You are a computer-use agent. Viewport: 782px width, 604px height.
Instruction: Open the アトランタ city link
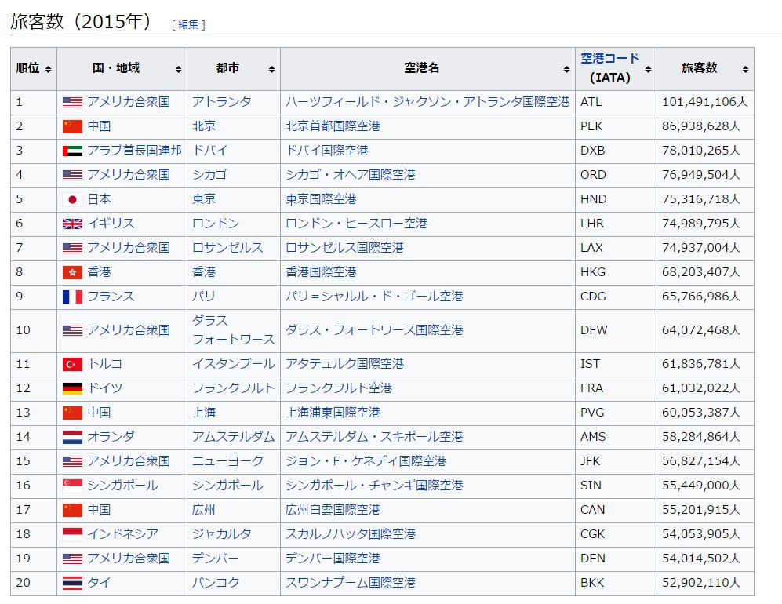coord(222,102)
